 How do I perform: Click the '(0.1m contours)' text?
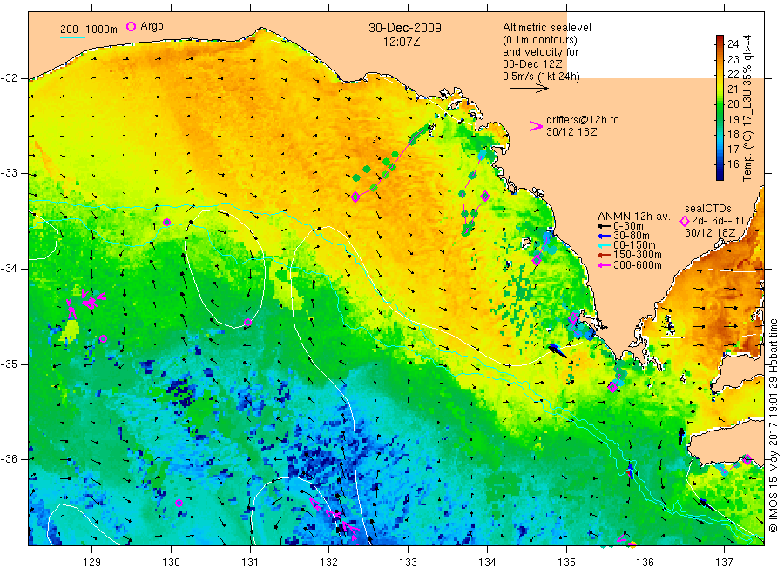[540, 40]
